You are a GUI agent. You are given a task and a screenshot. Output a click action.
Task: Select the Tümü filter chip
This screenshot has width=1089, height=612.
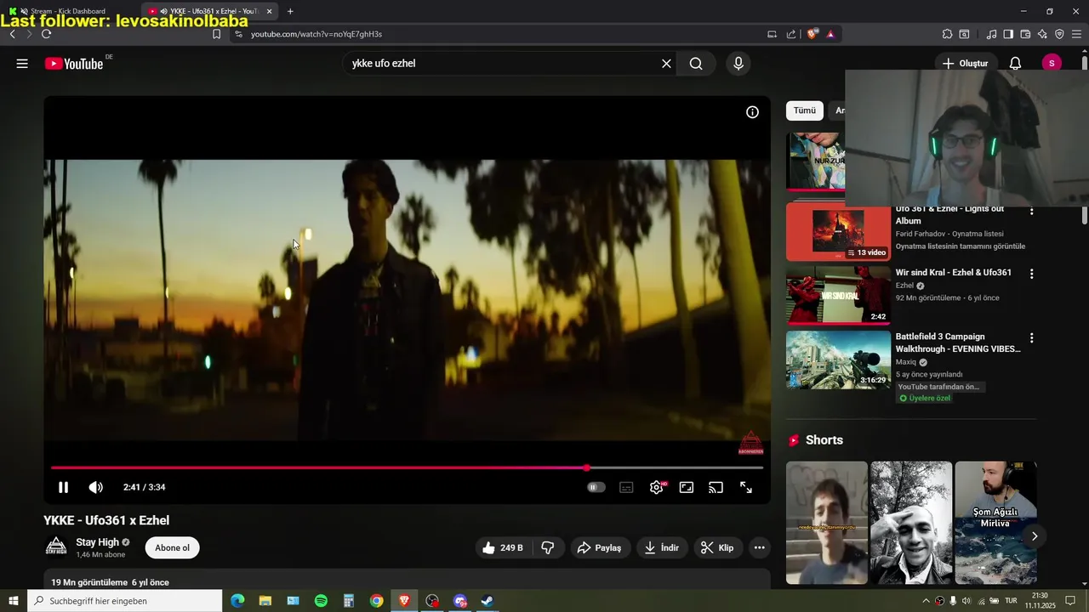coord(804,110)
